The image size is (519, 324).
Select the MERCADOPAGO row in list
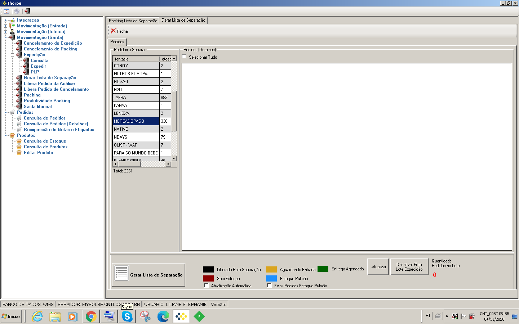coord(142,121)
